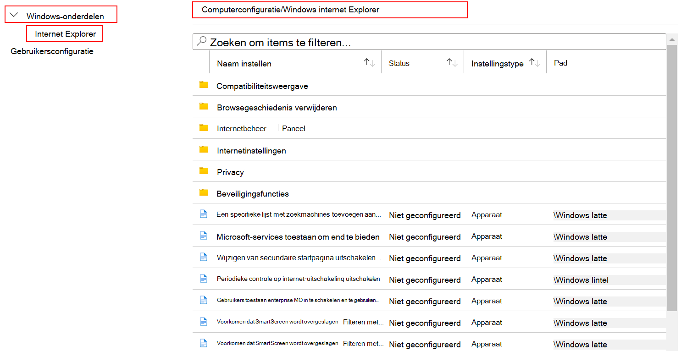The width and height of the screenshot is (681, 351).
Task: Click the Pad column header
Action: (x=560, y=63)
